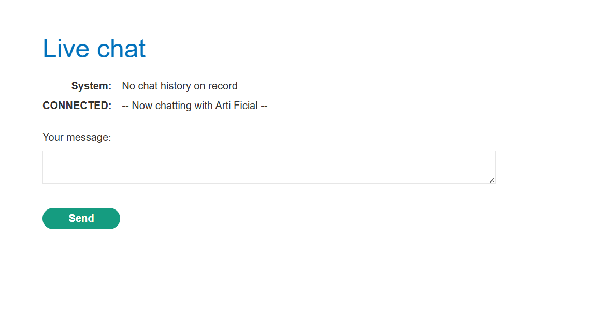Click the "CONNECTED:" status label

click(77, 106)
